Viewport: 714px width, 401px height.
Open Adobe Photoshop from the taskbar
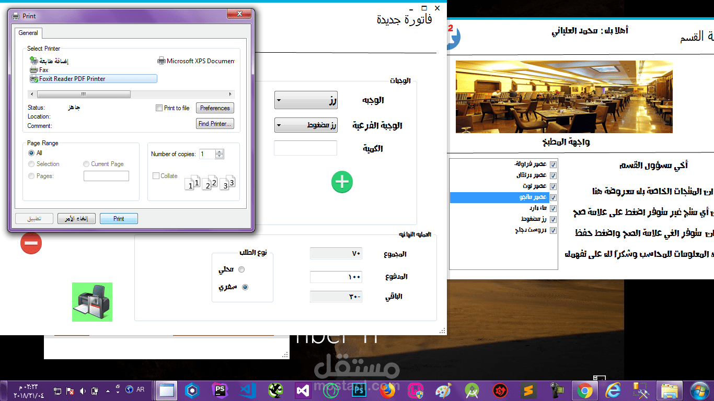pos(359,390)
